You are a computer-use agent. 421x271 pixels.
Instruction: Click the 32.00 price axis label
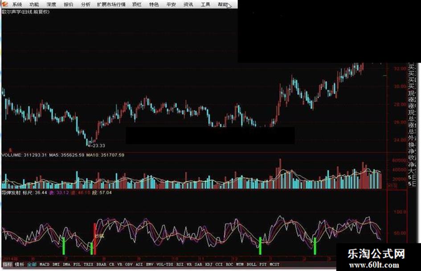pos(400,69)
